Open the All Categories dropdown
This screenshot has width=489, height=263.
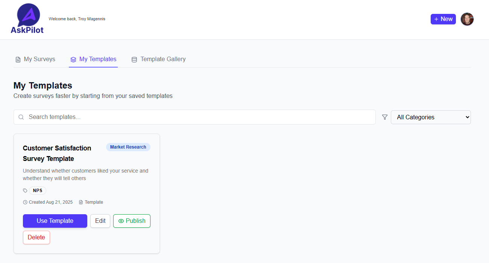[431, 117]
